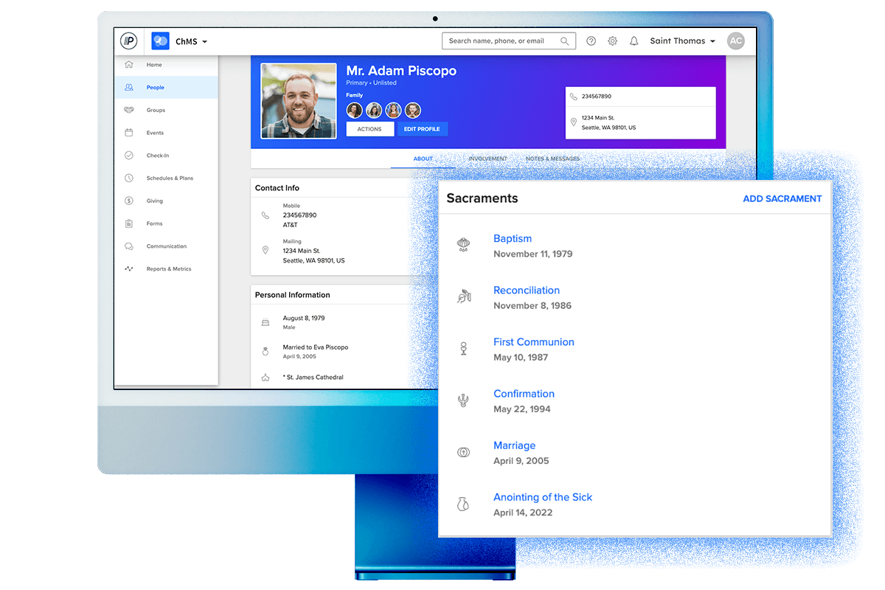885x590 pixels.
Task: Click the "Contact Info" heading
Action: (277, 188)
